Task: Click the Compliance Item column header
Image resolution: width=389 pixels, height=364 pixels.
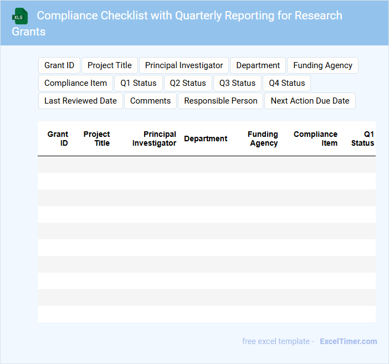Action: tap(315, 139)
